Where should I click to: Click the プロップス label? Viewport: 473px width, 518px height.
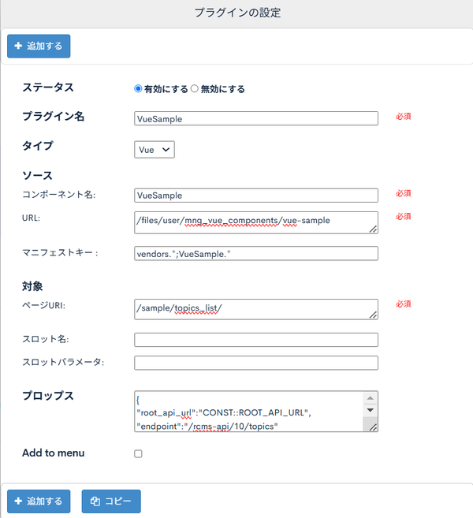coord(48,396)
